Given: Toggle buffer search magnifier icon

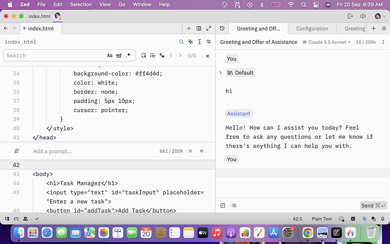Looking at the screenshot, I should 181,42.
